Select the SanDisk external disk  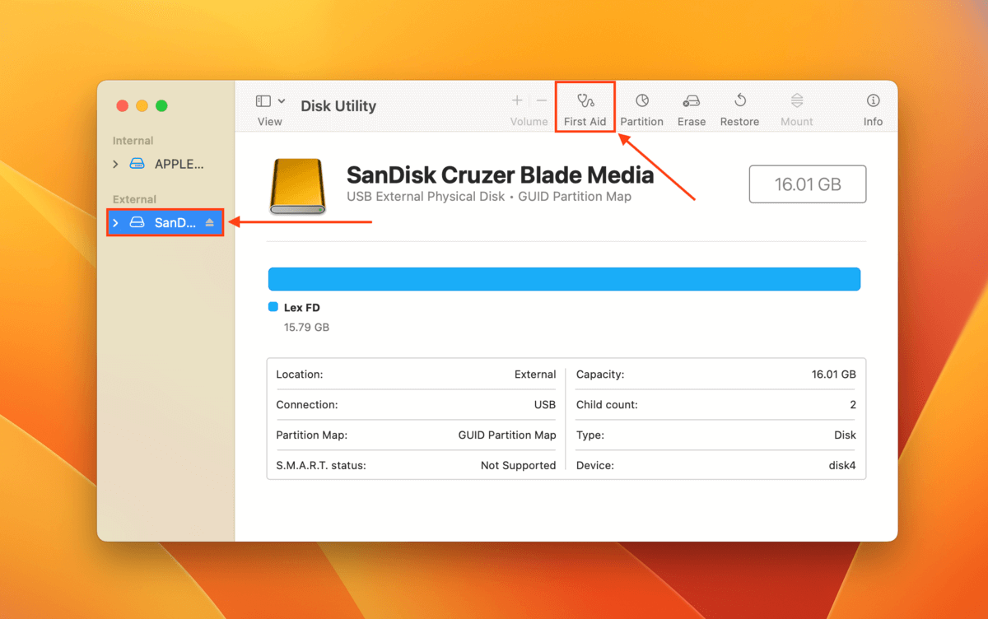point(165,222)
